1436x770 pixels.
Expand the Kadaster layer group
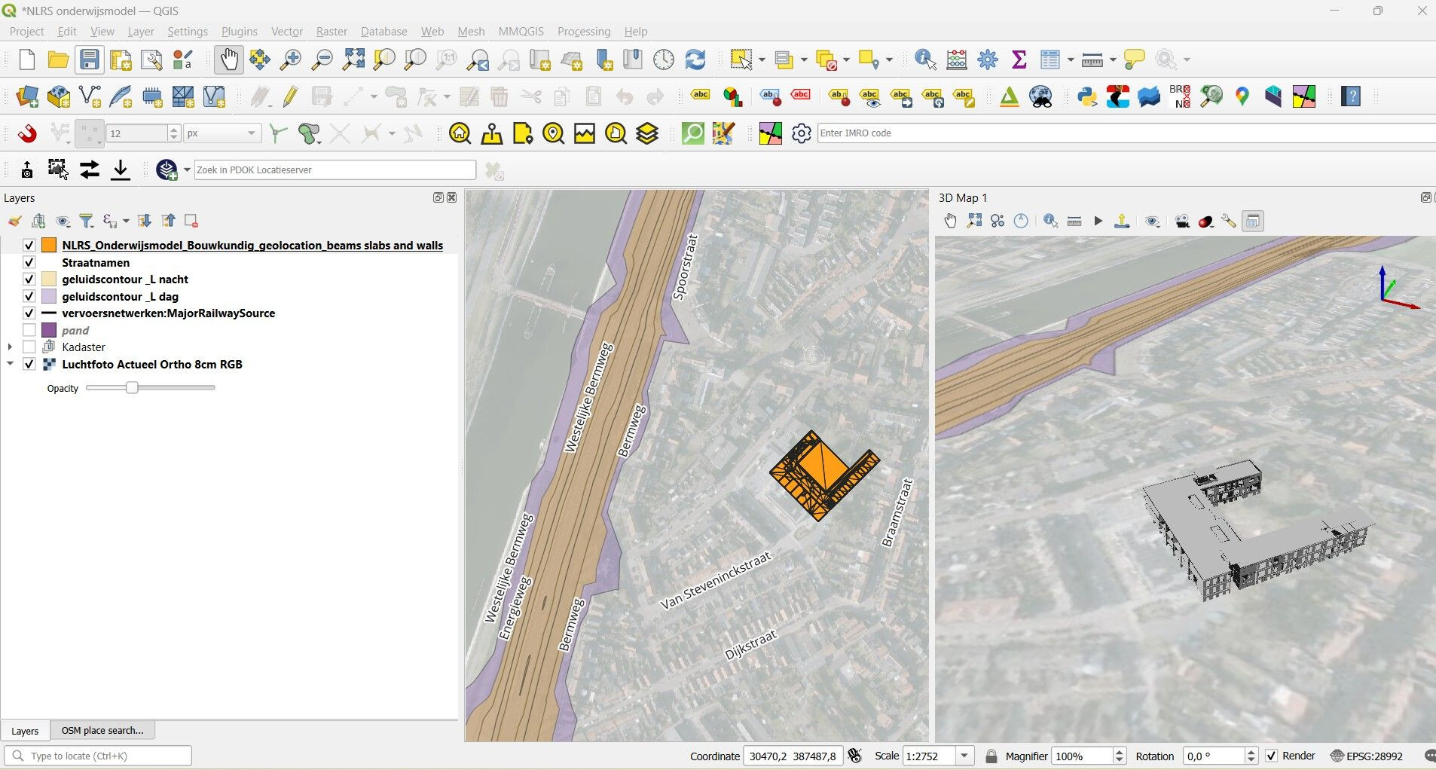10,347
